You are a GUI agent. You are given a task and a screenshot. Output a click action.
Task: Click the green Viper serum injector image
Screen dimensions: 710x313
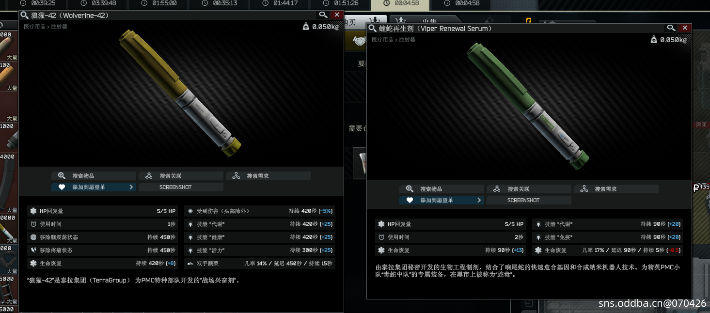pos(528,106)
